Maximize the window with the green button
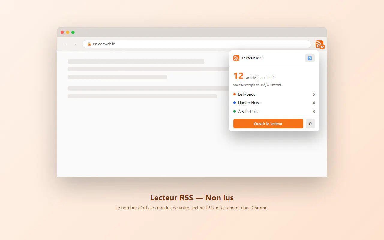Image resolution: width=384 pixels, height=240 pixels. 73,32
